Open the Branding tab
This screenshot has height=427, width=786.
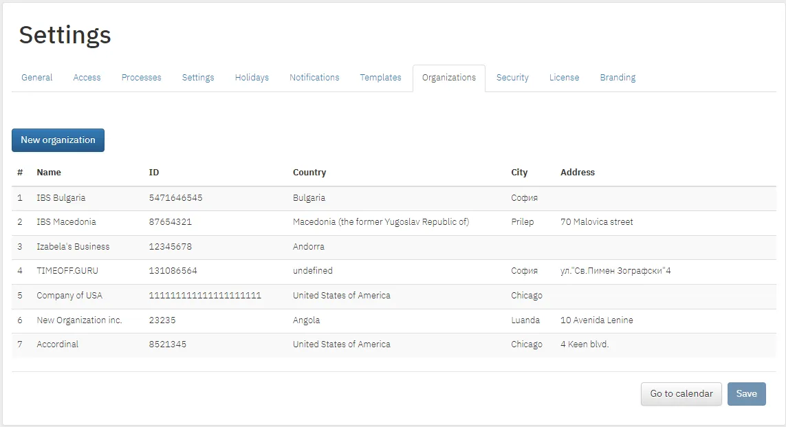pos(618,78)
